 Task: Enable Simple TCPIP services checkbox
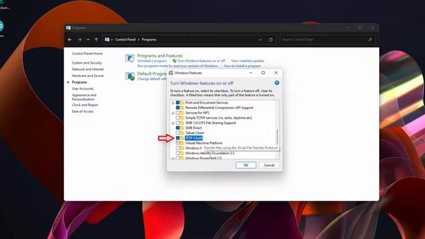tap(178, 118)
